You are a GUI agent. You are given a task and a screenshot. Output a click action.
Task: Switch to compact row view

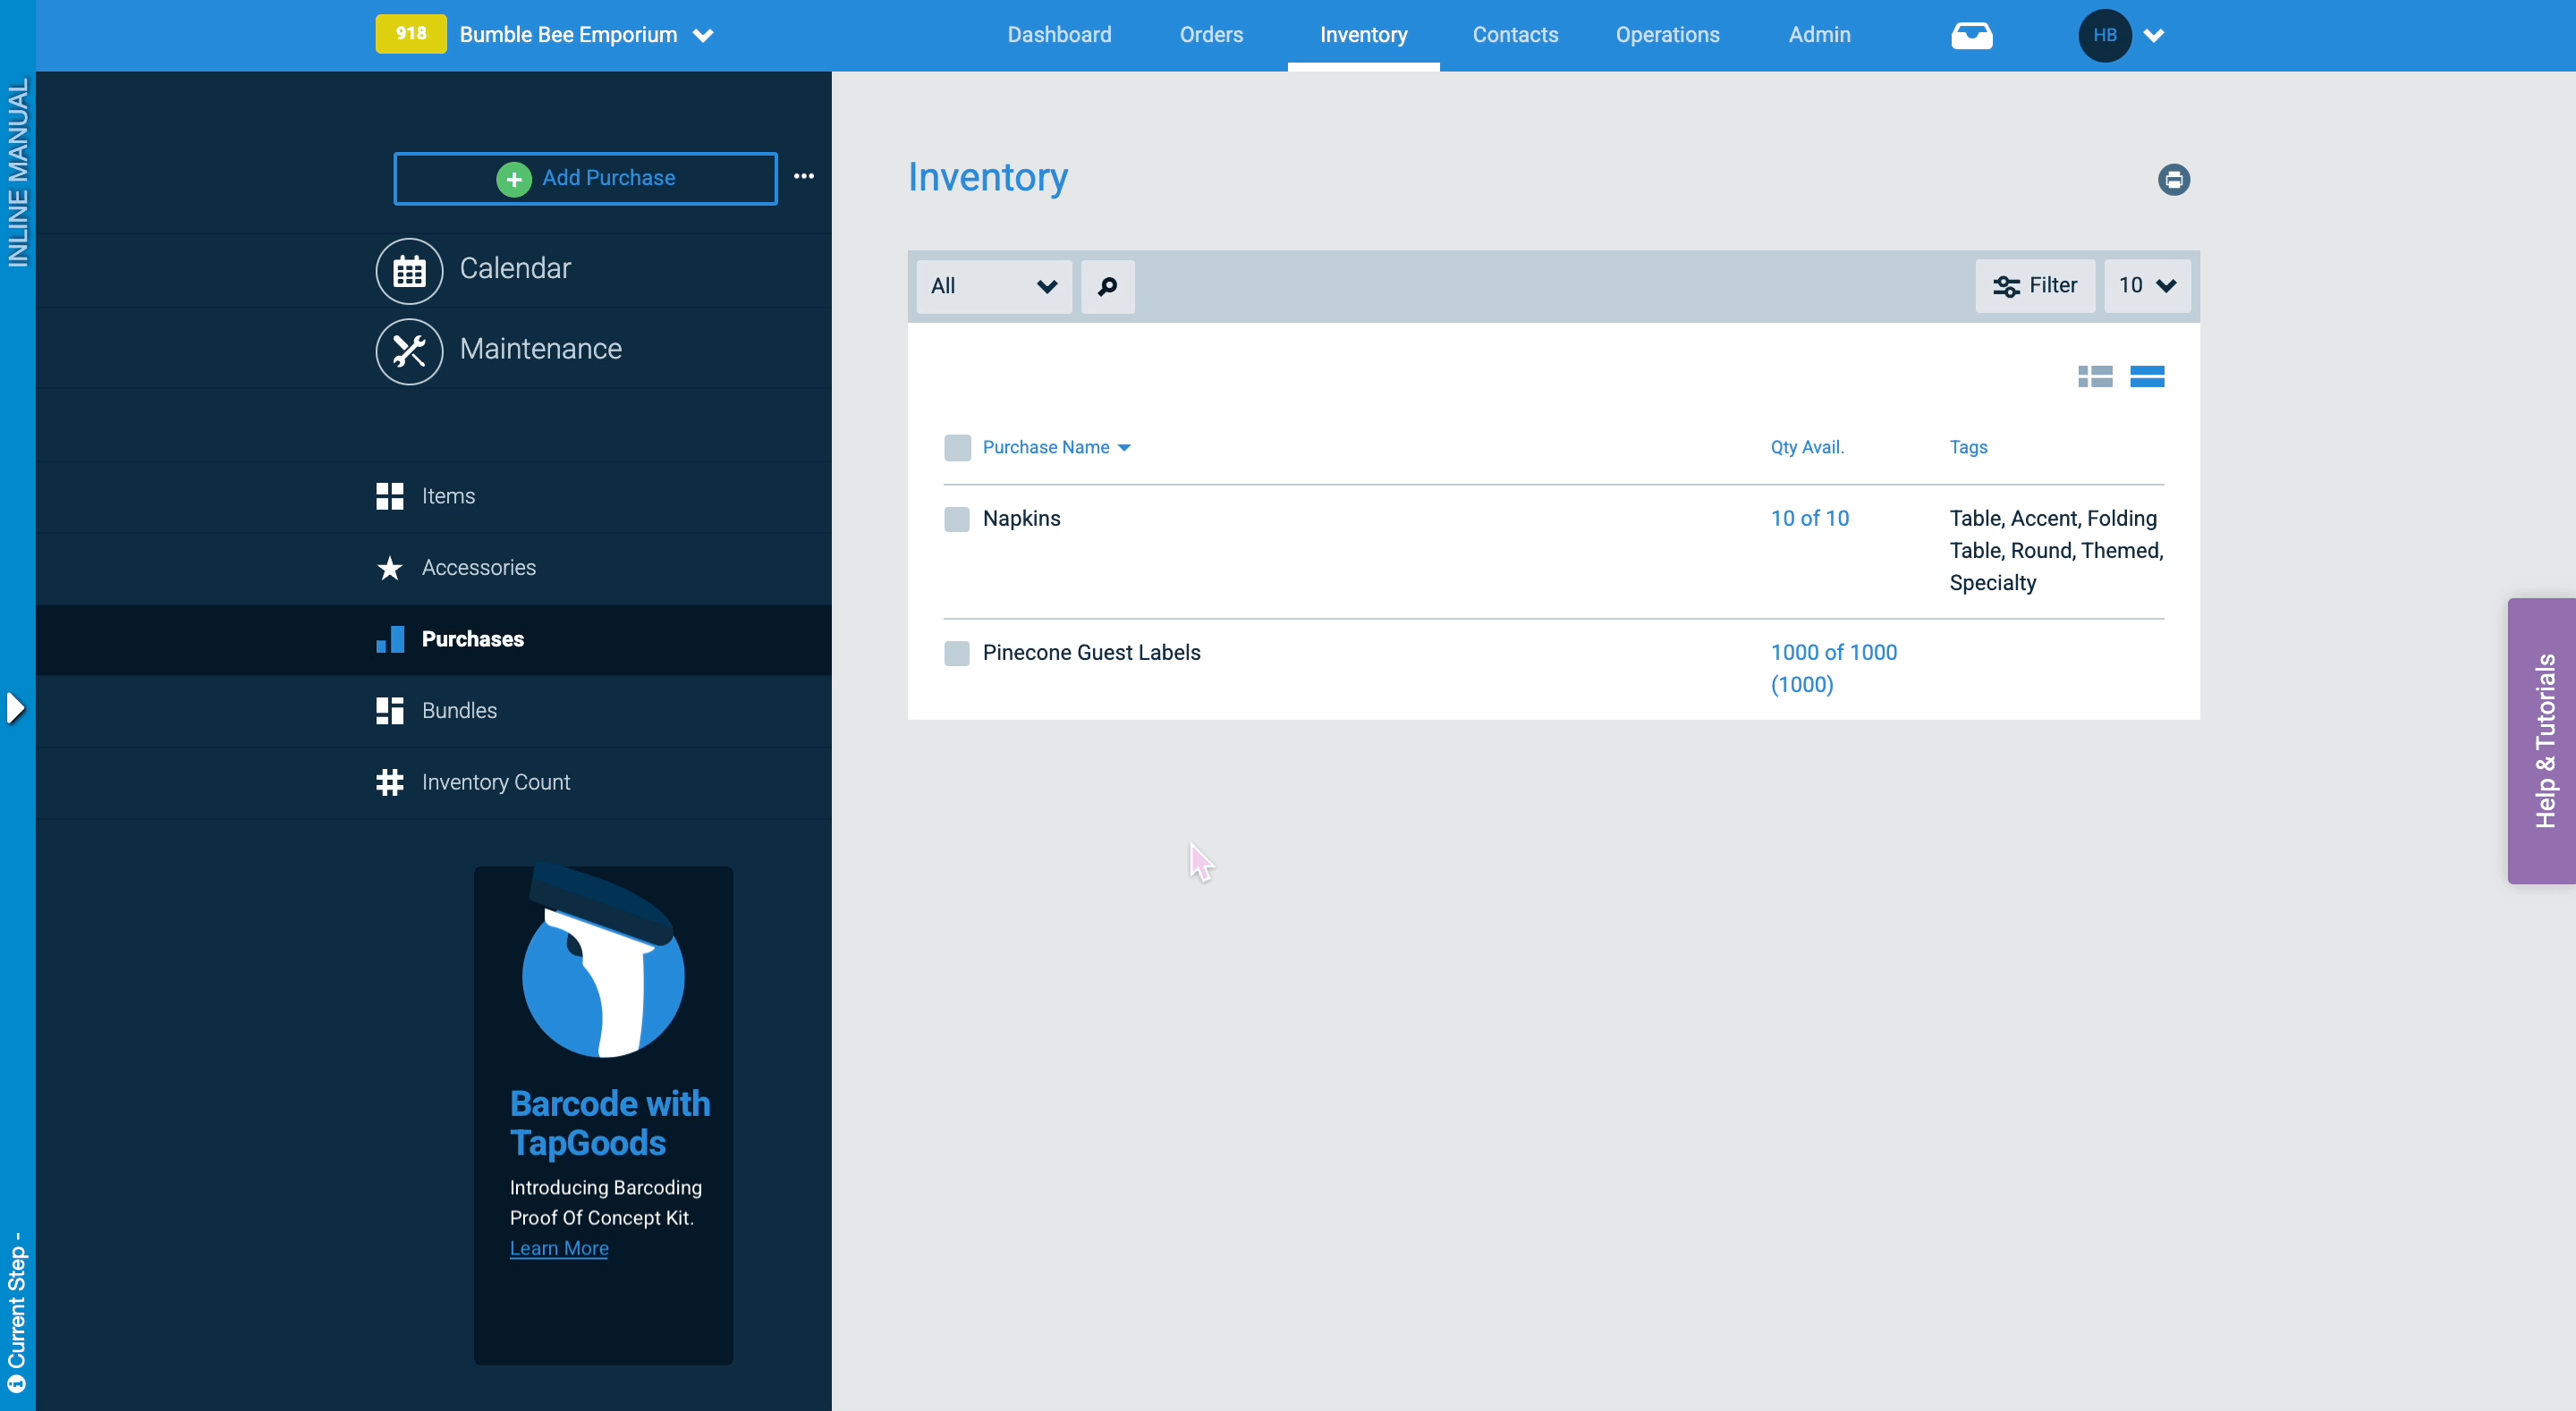(2147, 377)
